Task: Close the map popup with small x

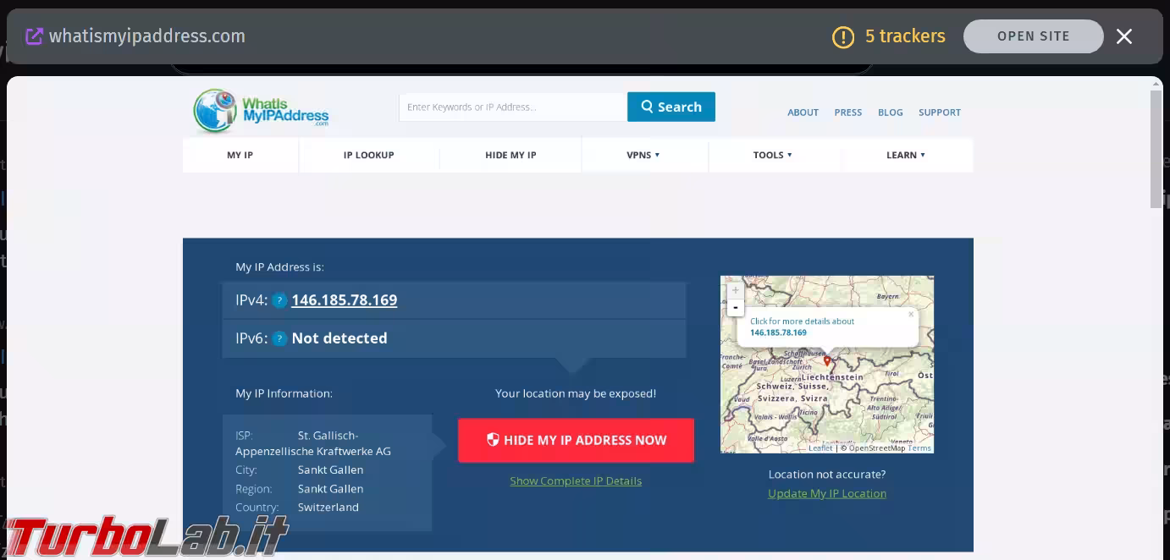Action: [911, 314]
